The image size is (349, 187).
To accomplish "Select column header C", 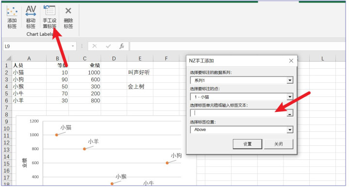I will point(84,59).
